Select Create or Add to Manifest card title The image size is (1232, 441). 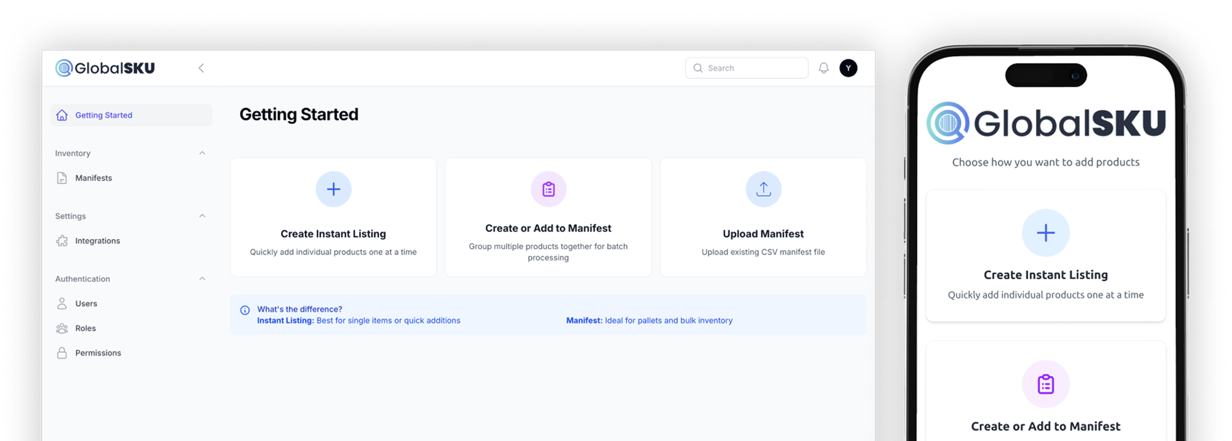(548, 229)
